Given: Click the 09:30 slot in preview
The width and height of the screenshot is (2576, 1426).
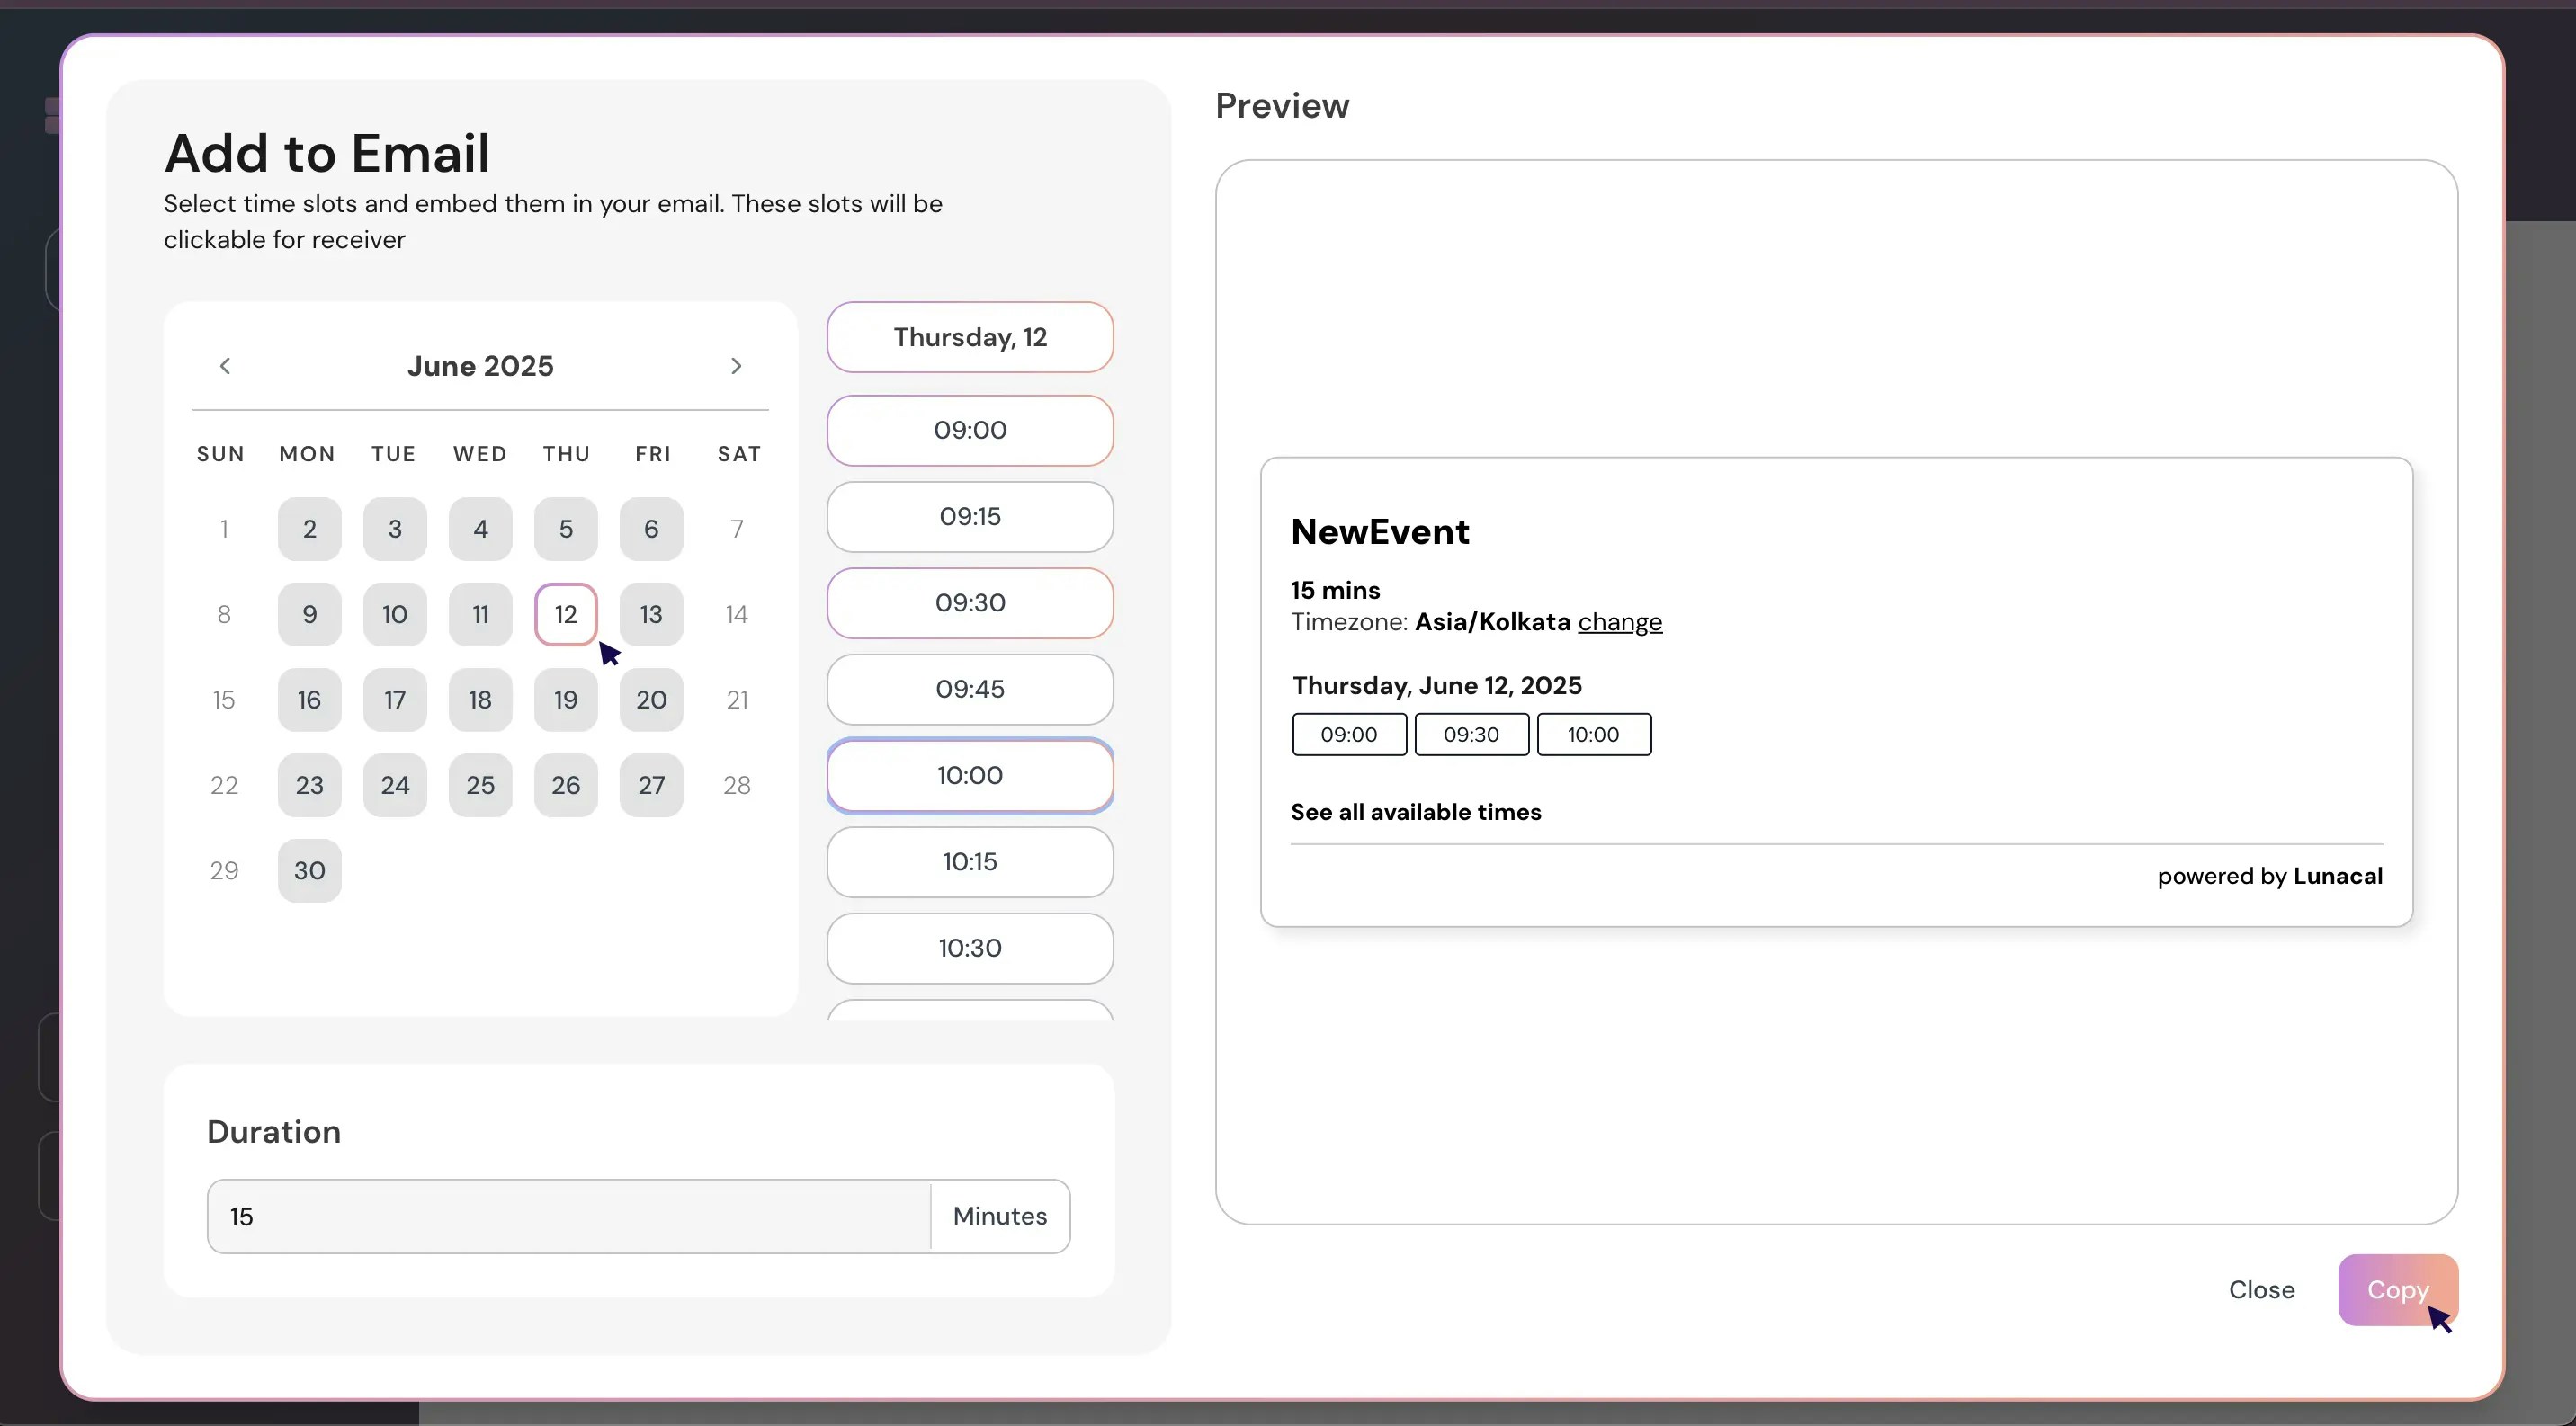Looking at the screenshot, I should point(1471,735).
